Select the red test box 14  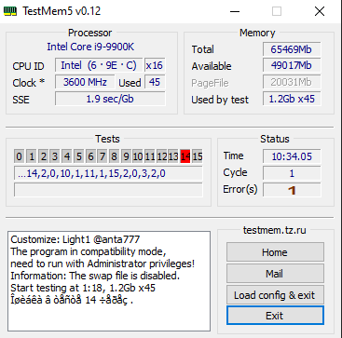coord(185,156)
